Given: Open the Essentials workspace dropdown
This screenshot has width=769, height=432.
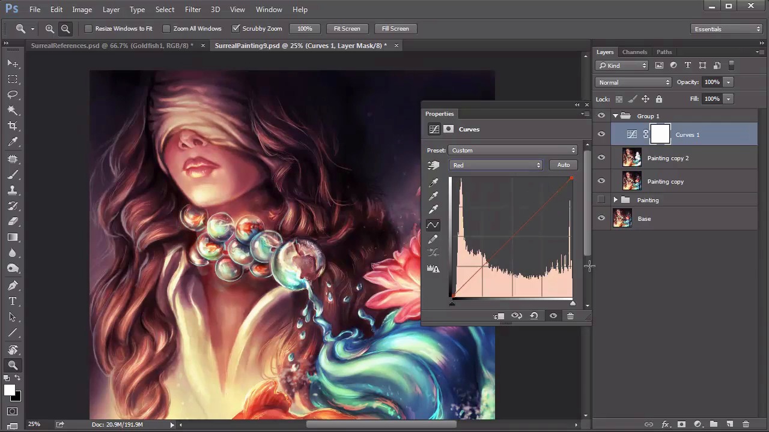Looking at the screenshot, I should click(x=726, y=29).
